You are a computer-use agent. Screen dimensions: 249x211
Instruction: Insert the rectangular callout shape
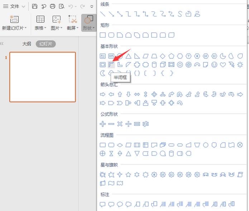pos(102,204)
